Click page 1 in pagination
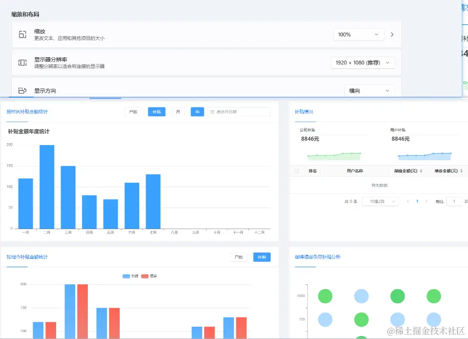Screen dimensions: 468x339 tap(417, 201)
